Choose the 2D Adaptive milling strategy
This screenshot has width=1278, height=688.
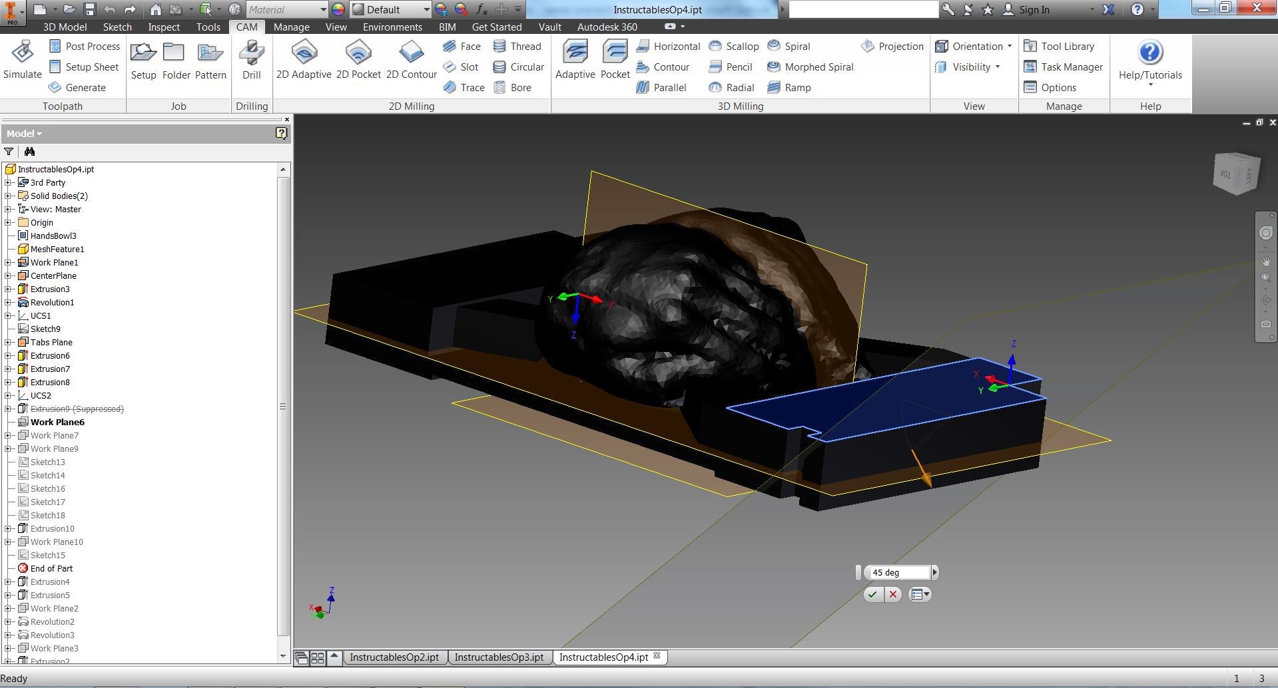click(x=304, y=60)
